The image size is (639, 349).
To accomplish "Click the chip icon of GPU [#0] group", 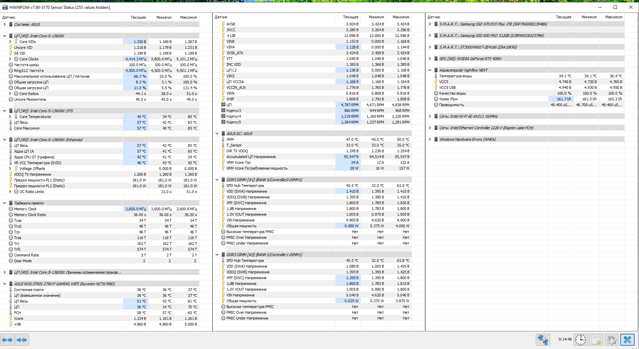I will (436, 59).
